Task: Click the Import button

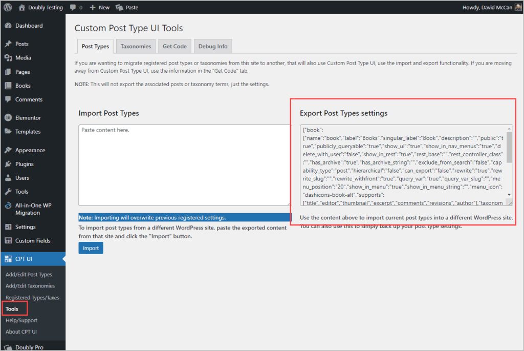Action: click(91, 247)
